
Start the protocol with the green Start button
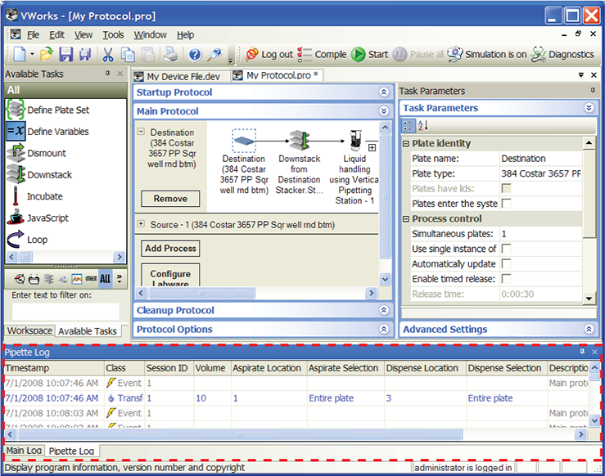(x=369, y=55)
